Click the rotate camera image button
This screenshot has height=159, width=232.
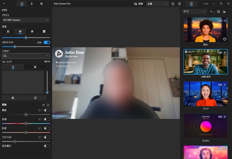pyautogui.click(x=35, y=98)
